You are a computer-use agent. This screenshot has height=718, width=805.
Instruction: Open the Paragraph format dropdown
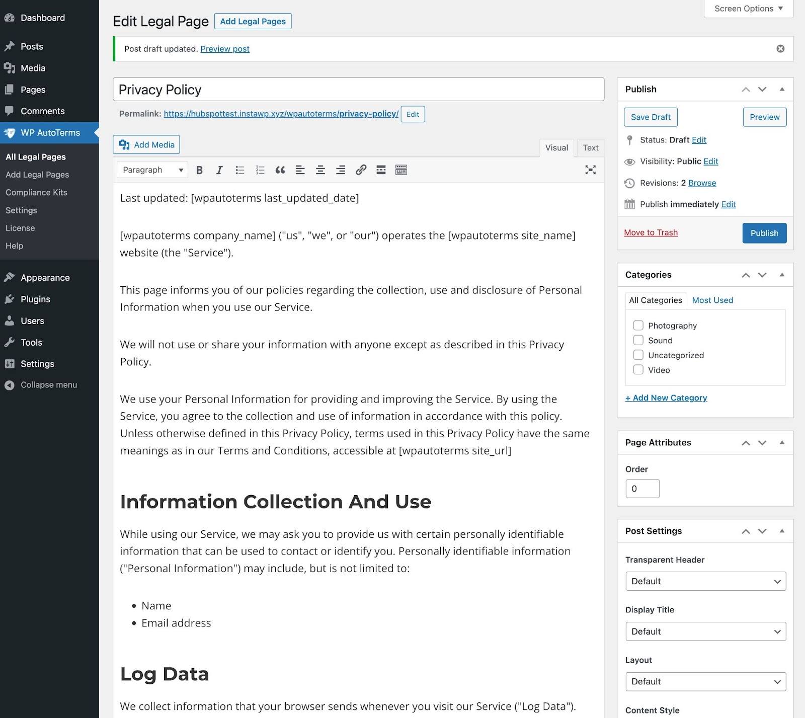tap(152, 170)
